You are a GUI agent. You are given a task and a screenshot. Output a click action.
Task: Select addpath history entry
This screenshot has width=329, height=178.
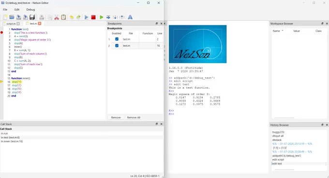(286, 156)
